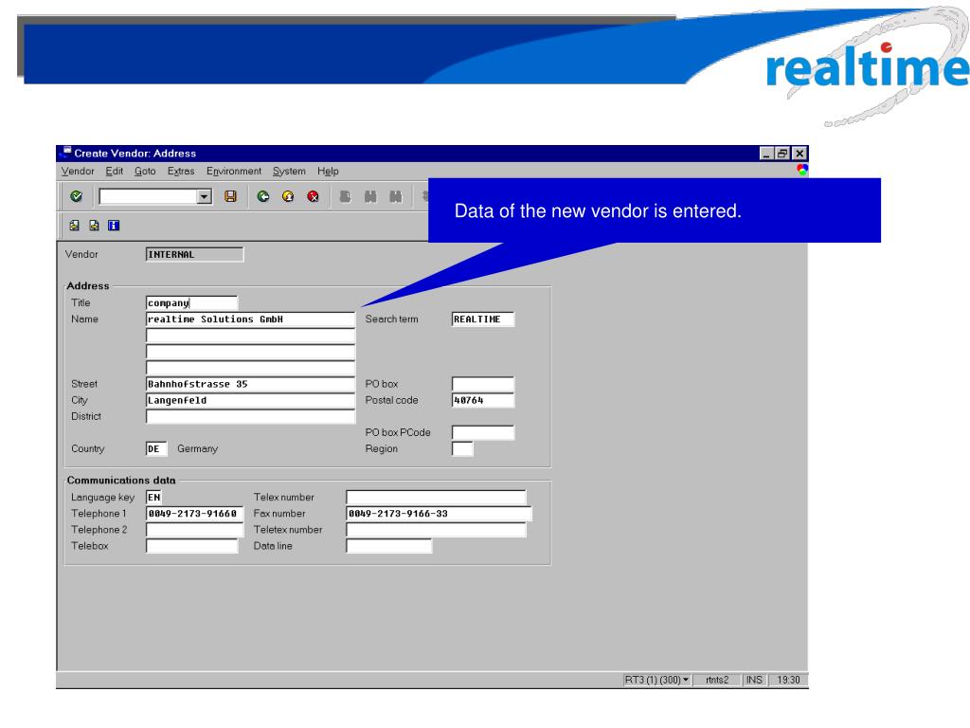Viewport: 970px width, 728px height.
Task: Restore the Create Vendor window
Action: [x=782, y=153]
